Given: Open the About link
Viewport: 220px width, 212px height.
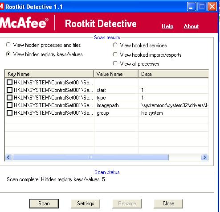Looking at the screenshot, I should (191, 26).
